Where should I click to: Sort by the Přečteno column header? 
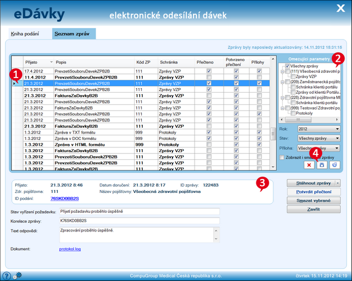209,62
